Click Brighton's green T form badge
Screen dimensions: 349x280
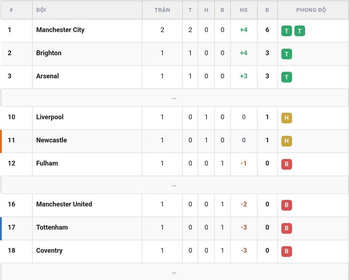click(x=287, y=54)
